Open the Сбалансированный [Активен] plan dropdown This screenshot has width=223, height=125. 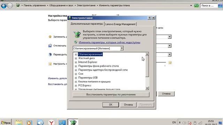point(122,48)
